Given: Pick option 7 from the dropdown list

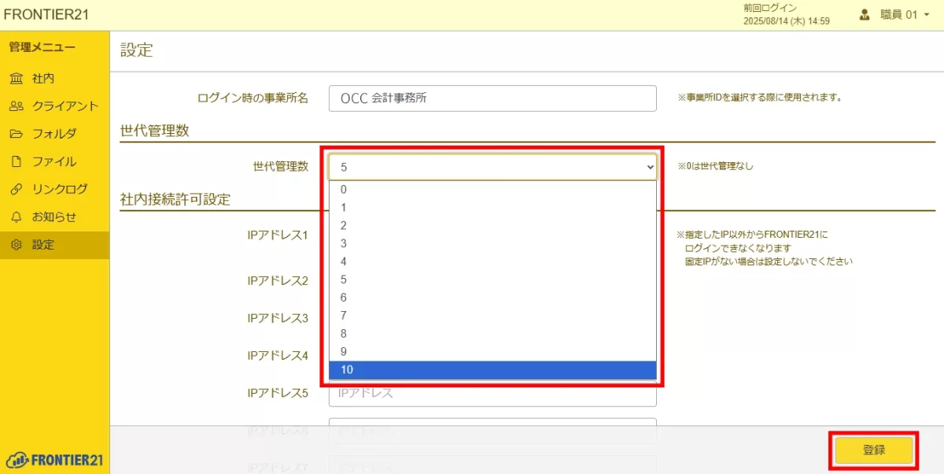Looking at the screenshot, I should 492,316.
